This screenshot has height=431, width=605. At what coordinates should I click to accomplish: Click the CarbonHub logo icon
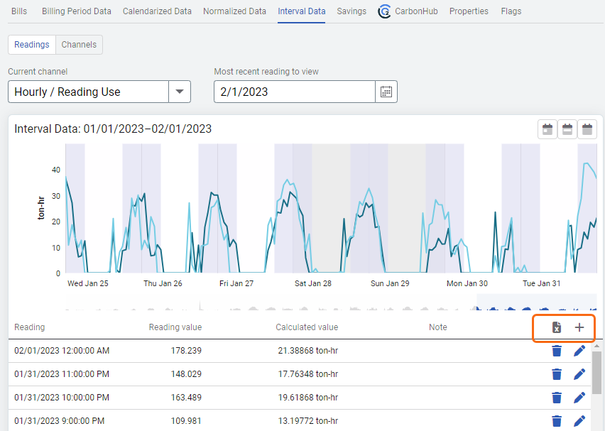(x=384, y=11)
